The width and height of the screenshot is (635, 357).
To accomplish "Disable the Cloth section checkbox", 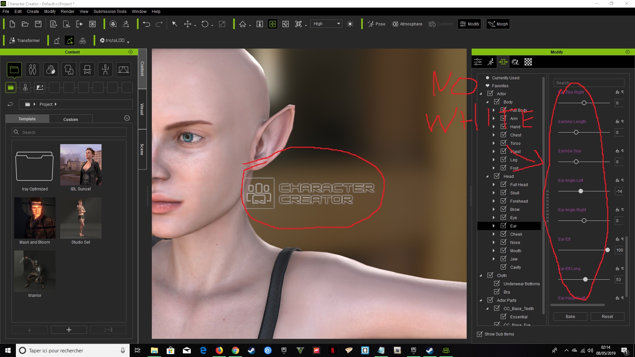I will (490, 275).
